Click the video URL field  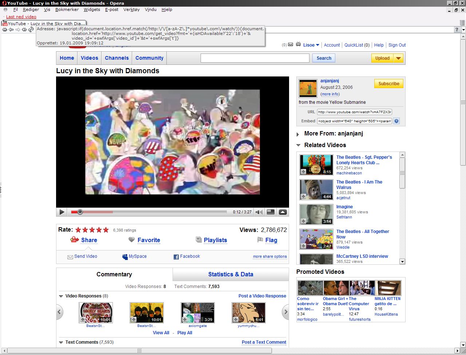pos(355,112)
